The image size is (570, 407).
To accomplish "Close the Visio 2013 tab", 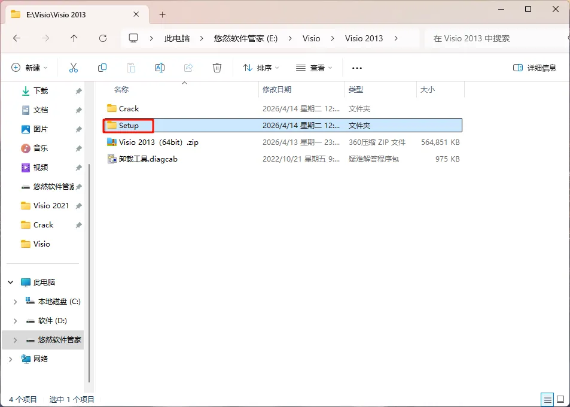I will [x=136, y=14].
